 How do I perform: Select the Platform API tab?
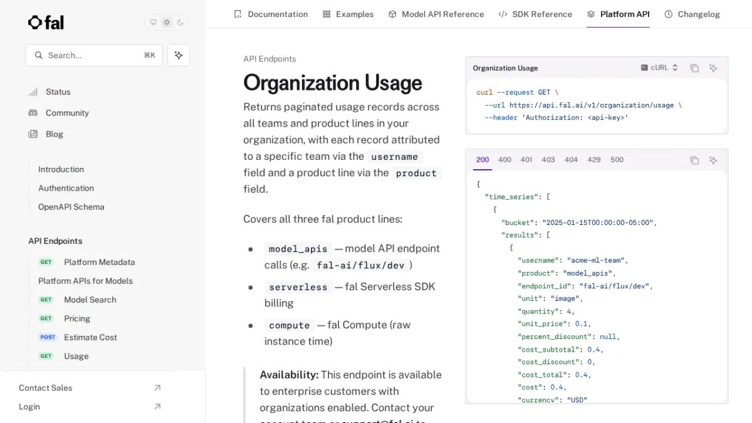(x=618, y=14)
